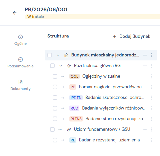Click the PE badge
This screenshot has height=156, width=160.
pyautogui.click(x=73, y=87)
